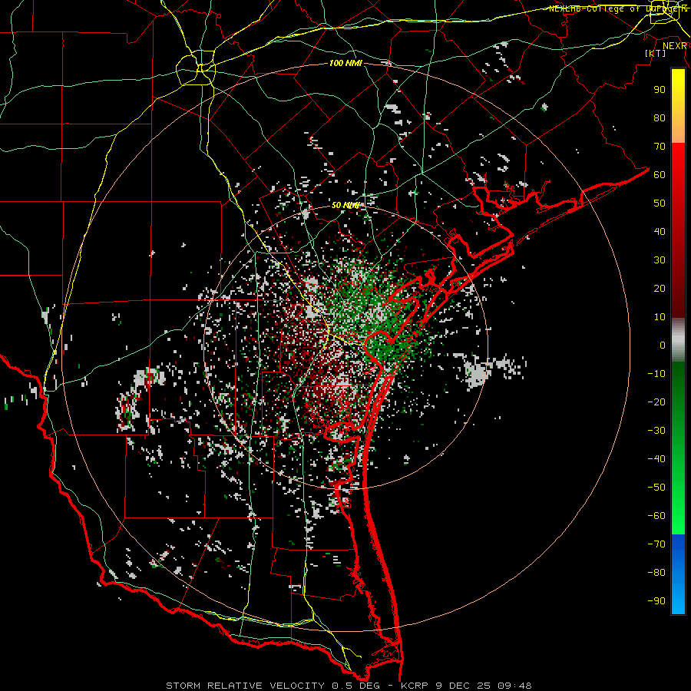Click the "09:48" time in the caption
The width and height of the screenshot is (691, 691).
click(x=514, y=686)
